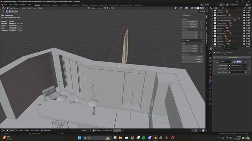Open the Physics properties tab
Image resolution: width=252 pixels, height=141 pixels.
[x=210, y=88]
